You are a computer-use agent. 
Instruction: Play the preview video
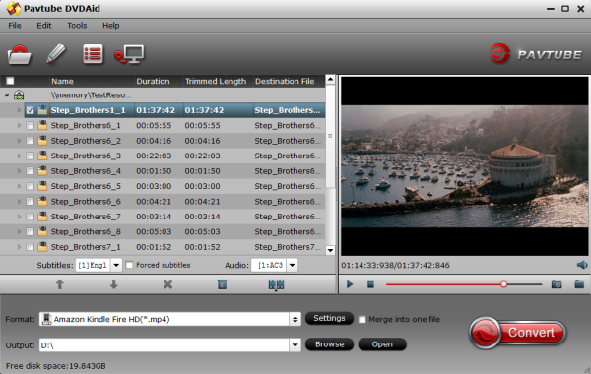(x=350, y=284)
